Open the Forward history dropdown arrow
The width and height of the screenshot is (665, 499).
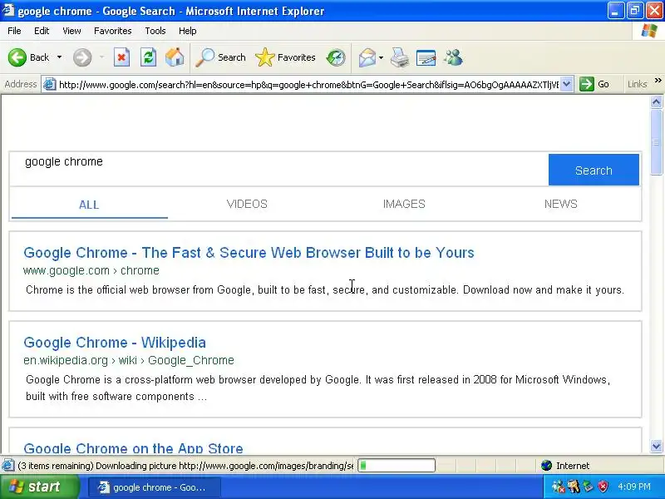click(101, 57)
